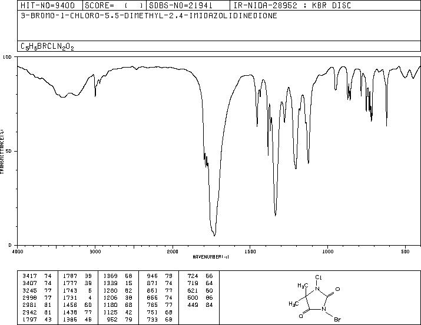Click transmittance 4 in the 1731 row
The height and width of the screenshot is (325, 421).
[x=90, y=297]
